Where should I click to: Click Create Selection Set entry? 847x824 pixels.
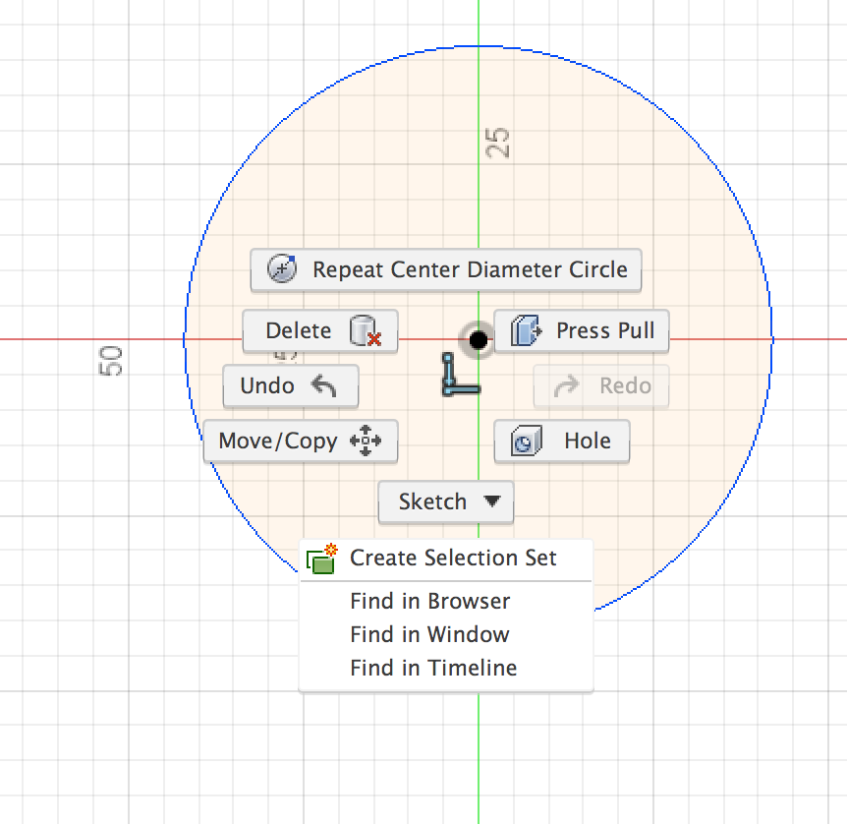point(453,558)
